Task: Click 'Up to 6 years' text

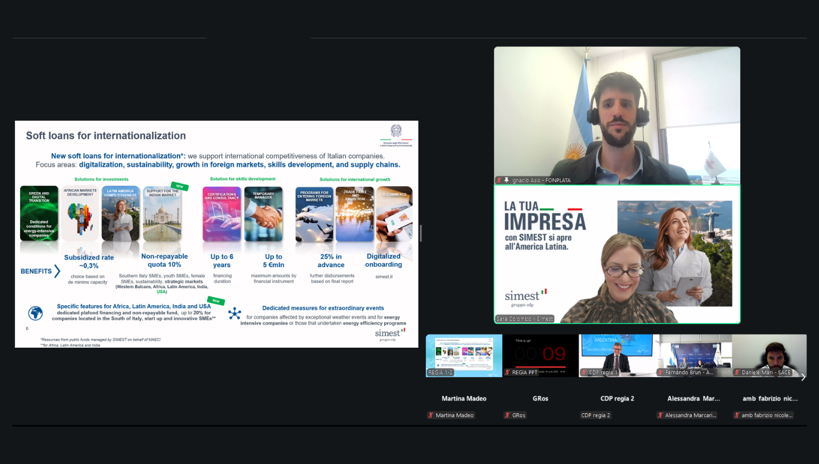Action: click(x=222, y=261)
